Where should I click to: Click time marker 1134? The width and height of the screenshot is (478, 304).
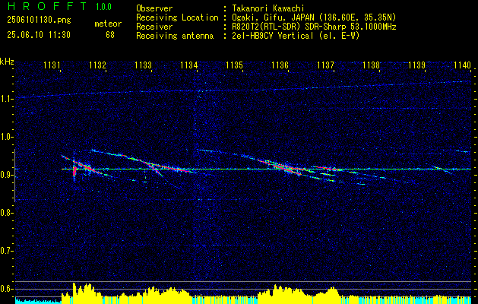click(188, 65)
